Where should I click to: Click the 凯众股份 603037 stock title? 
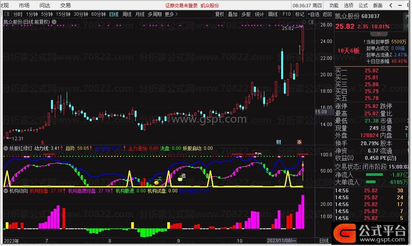tap(358, 16)
